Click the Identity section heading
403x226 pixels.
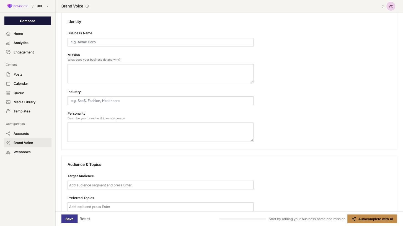click(74, 22)
